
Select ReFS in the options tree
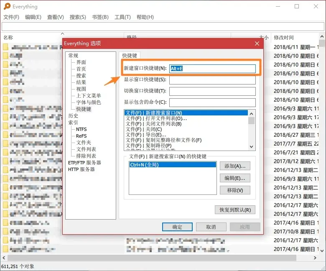[x=81, y=136]
